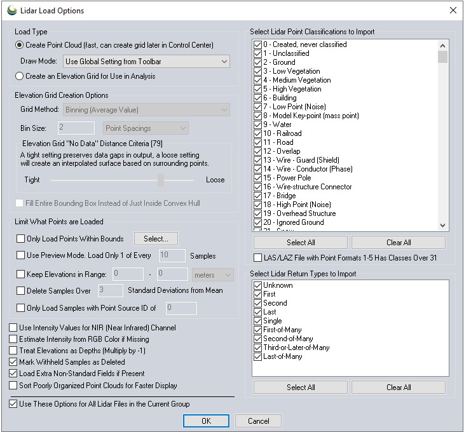Uncheck the 6 - Building classification
Screen dimensions: 464x432
click(x=257, y=98)
